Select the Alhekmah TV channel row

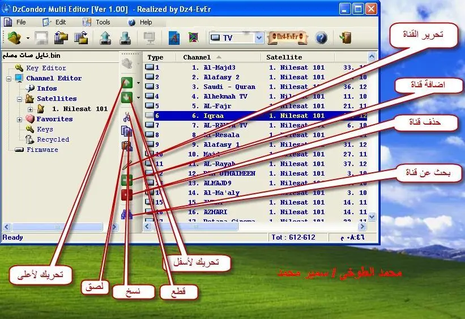(x=255, y=96)
